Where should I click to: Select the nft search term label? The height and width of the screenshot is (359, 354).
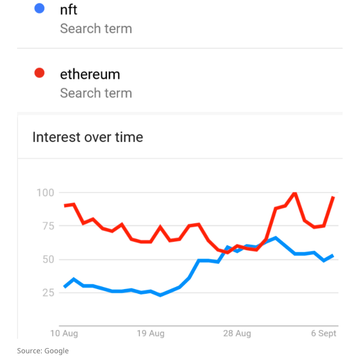pos(68,9)
